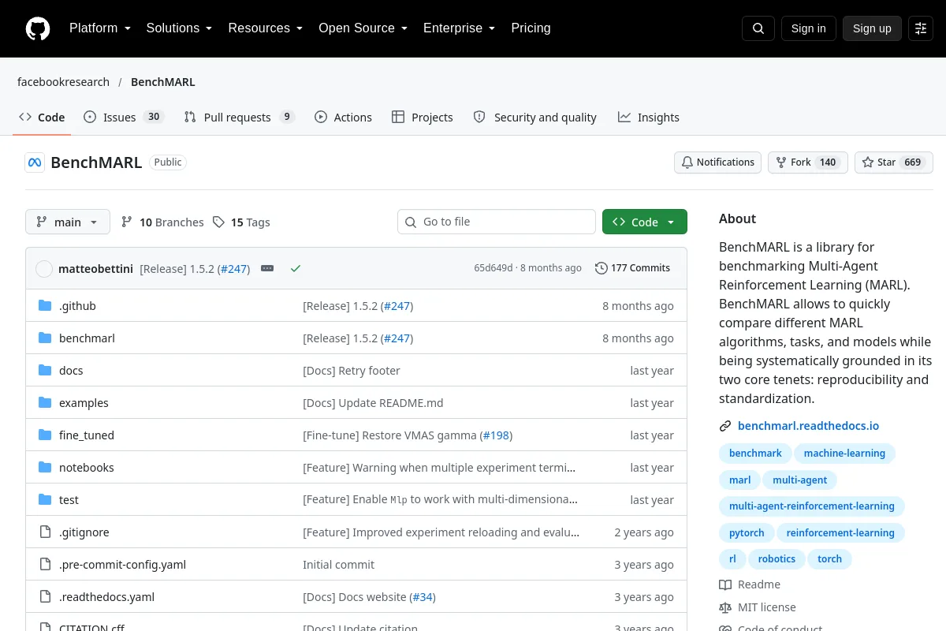Fork the BenchMARL repository
The image size is (946, 631).
click(808, 162)
